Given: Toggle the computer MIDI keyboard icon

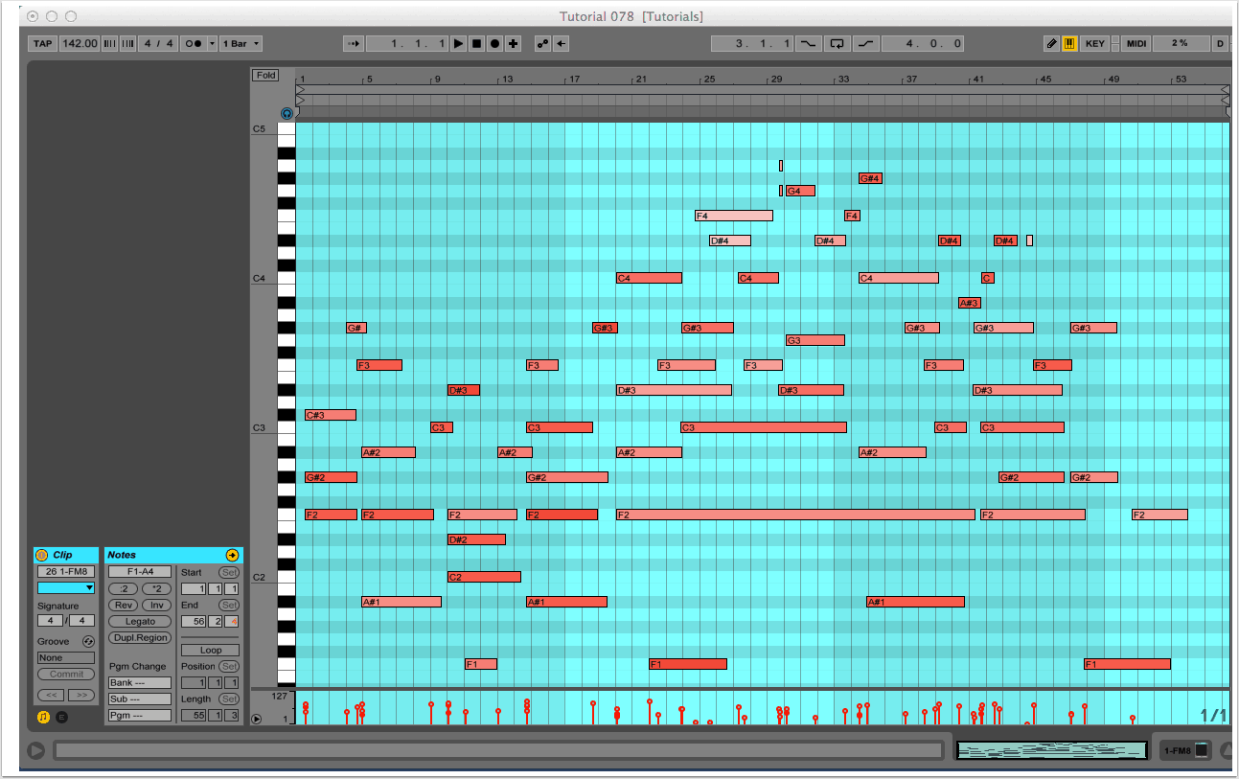Looking at the screenshot, I should click(1069, 43).
